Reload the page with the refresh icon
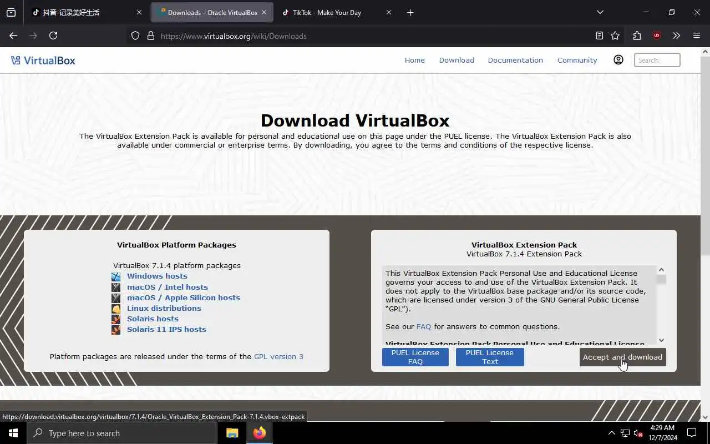 tap(53, 36)
